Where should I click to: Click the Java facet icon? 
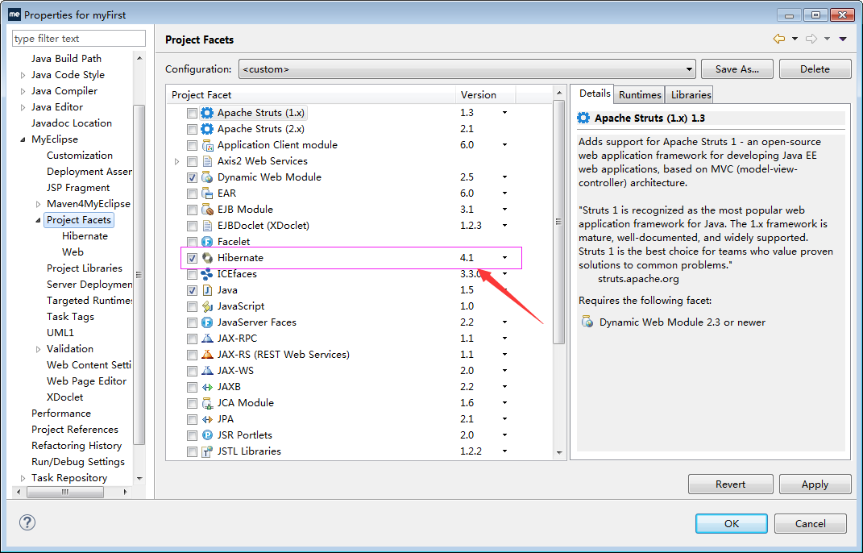tap(207, 290)
